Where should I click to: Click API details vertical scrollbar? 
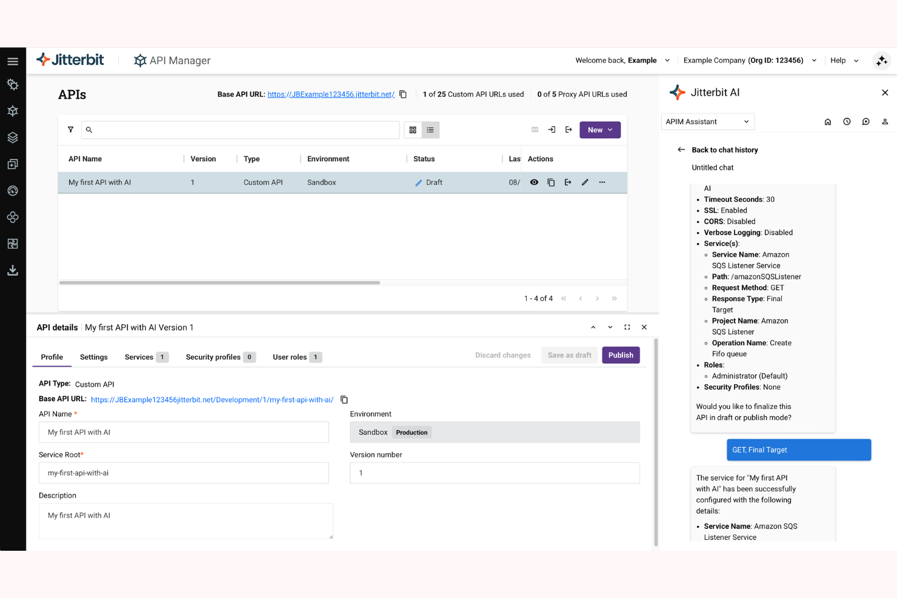[x=656, y=442]
